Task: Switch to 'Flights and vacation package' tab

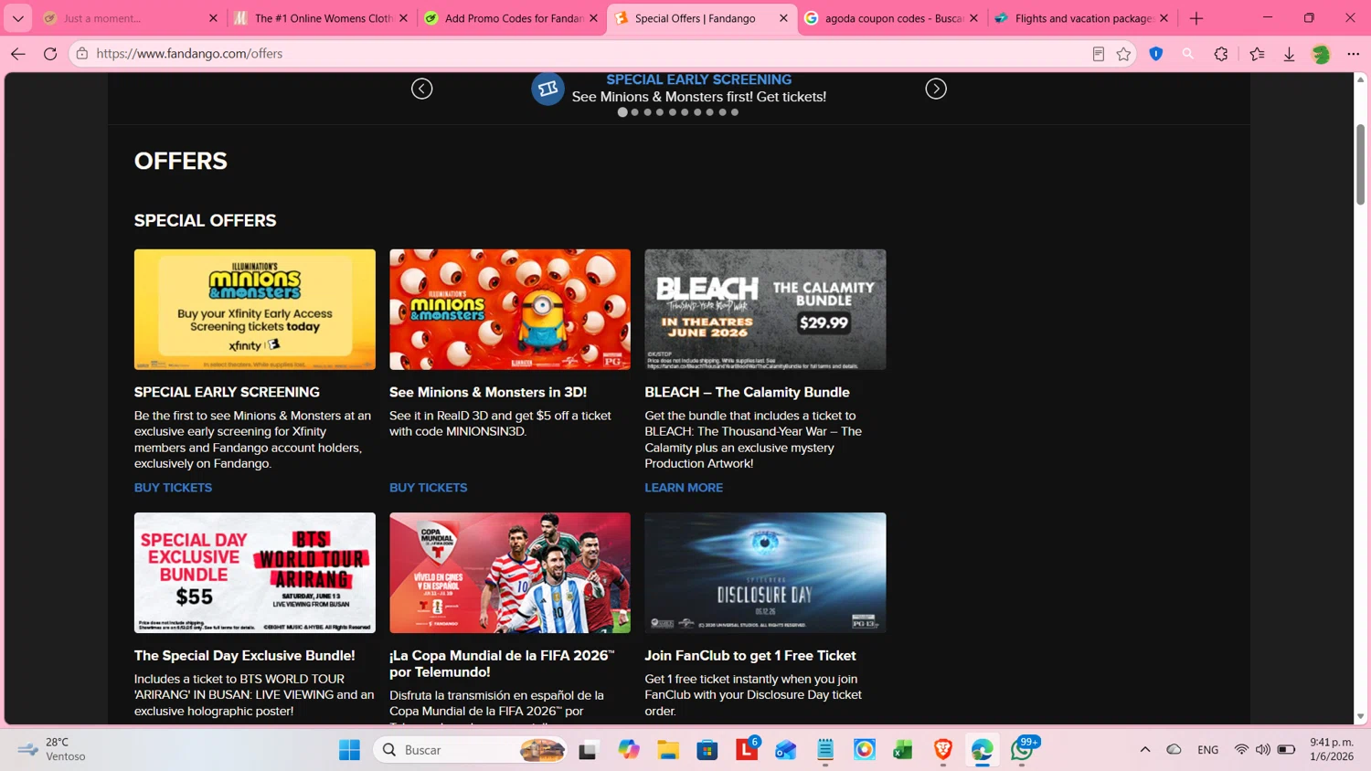Action: (1082, 18)
